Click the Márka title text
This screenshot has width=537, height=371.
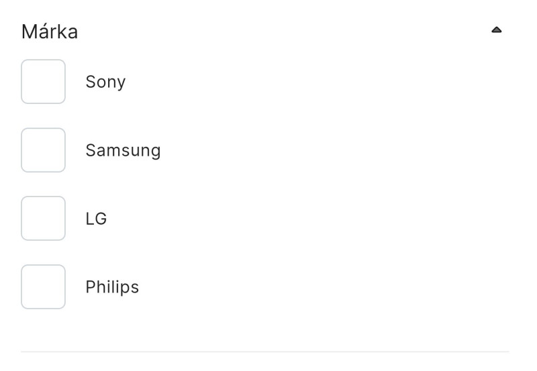pyautogui.click(x=50, y=32)
